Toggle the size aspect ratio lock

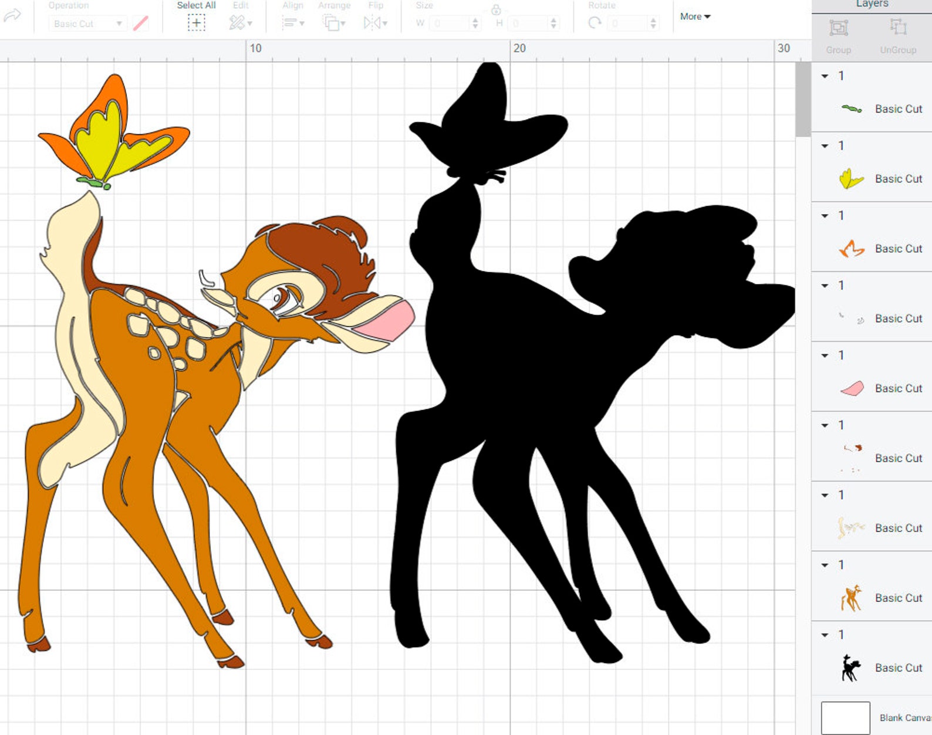[x=496, y=9]
